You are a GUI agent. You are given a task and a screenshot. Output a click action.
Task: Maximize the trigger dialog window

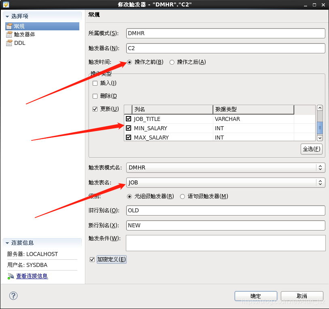click(314, 5)
